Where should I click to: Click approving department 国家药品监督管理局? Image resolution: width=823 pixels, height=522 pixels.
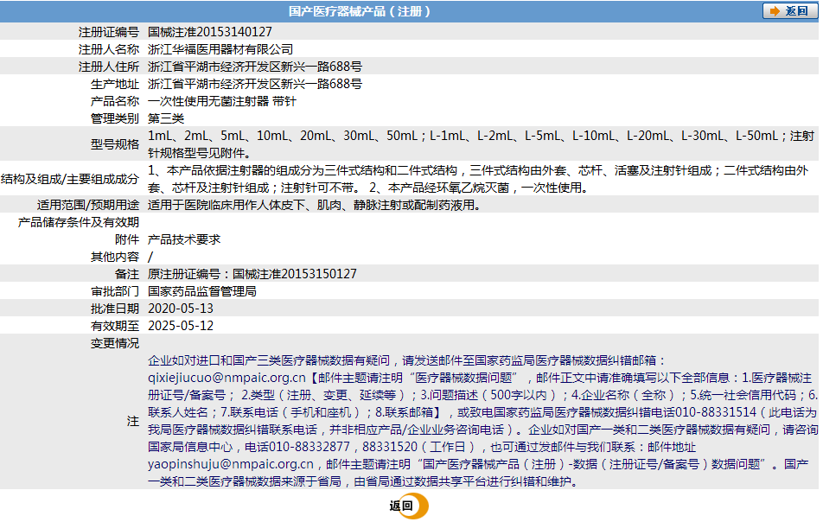(x=202, y=292)
